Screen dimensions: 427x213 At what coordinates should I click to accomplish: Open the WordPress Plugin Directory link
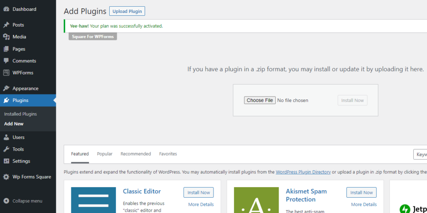[303, 172]
